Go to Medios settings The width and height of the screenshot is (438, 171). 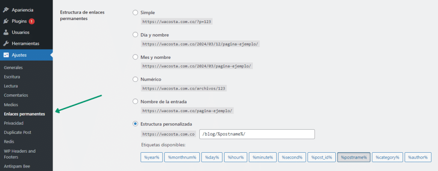11,105
